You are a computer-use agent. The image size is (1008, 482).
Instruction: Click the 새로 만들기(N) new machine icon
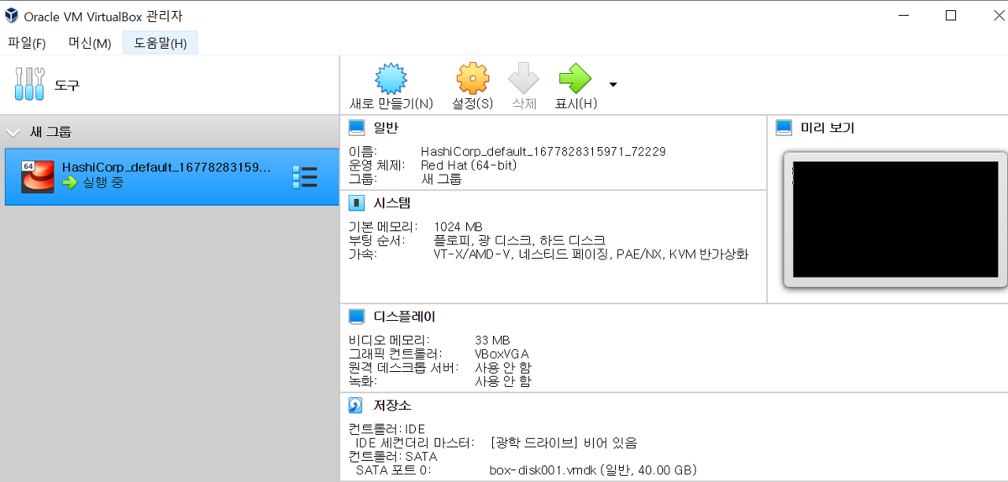coord(391,79)
